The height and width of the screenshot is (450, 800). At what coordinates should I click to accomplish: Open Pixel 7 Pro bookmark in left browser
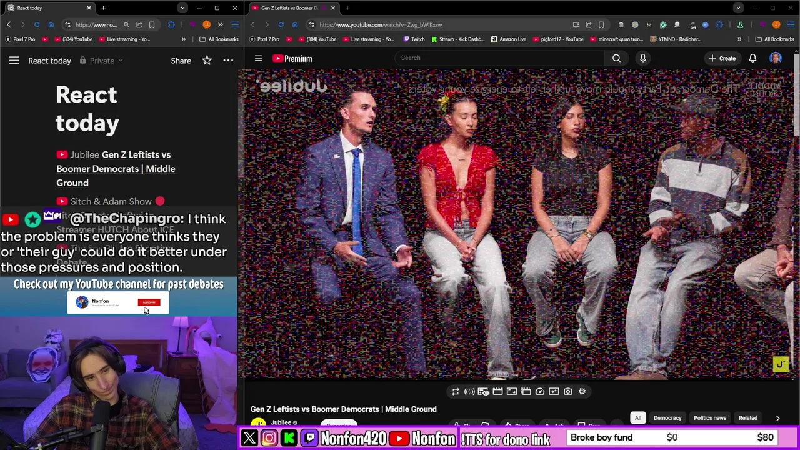[21, 39]
